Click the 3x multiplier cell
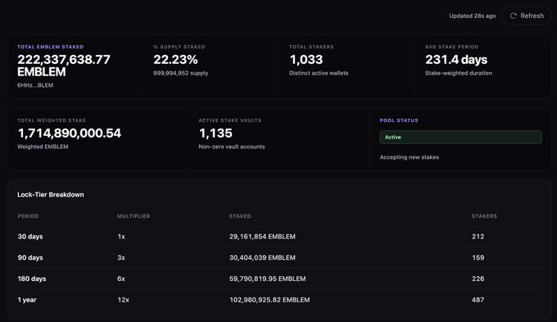This screenshot has width=557, height=322. point(121,257)
